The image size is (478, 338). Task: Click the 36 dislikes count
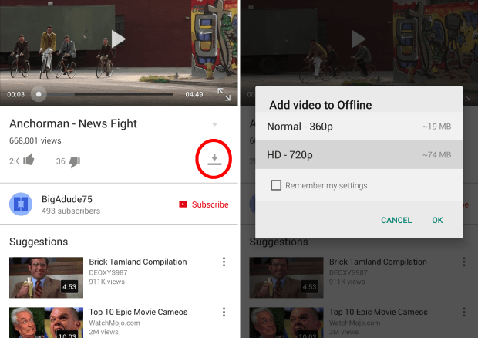point(61,161)
